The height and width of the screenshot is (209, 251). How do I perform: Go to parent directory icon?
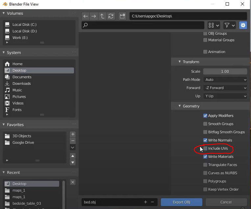point(102,16)
